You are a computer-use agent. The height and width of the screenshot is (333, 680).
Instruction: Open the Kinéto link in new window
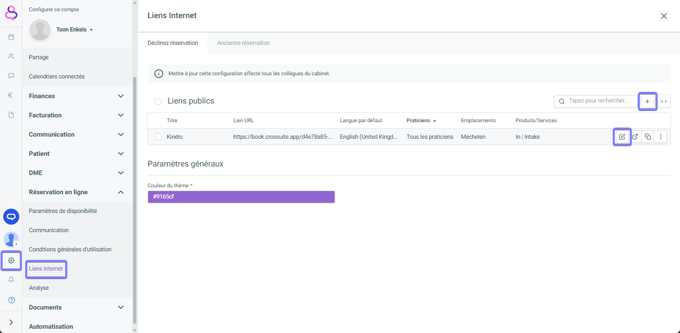[635, 137]
